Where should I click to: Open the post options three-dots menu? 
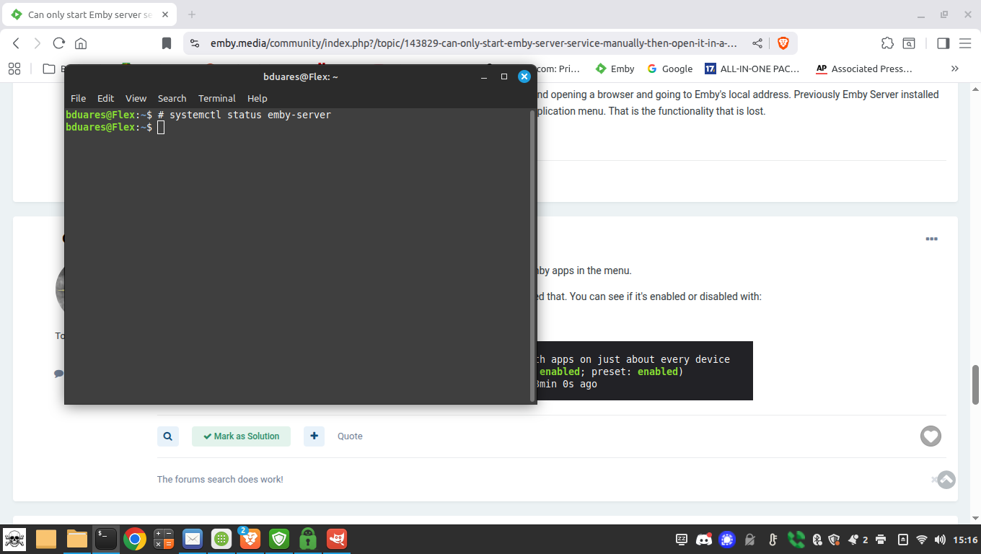[931, 239]
